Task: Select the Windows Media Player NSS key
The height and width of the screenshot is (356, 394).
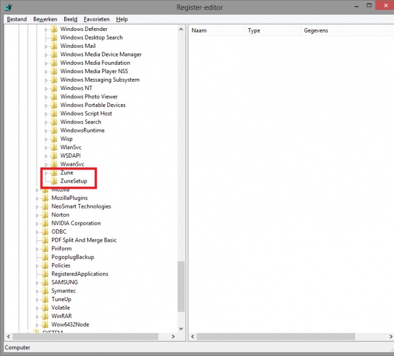Action: (x=94, y=72)
